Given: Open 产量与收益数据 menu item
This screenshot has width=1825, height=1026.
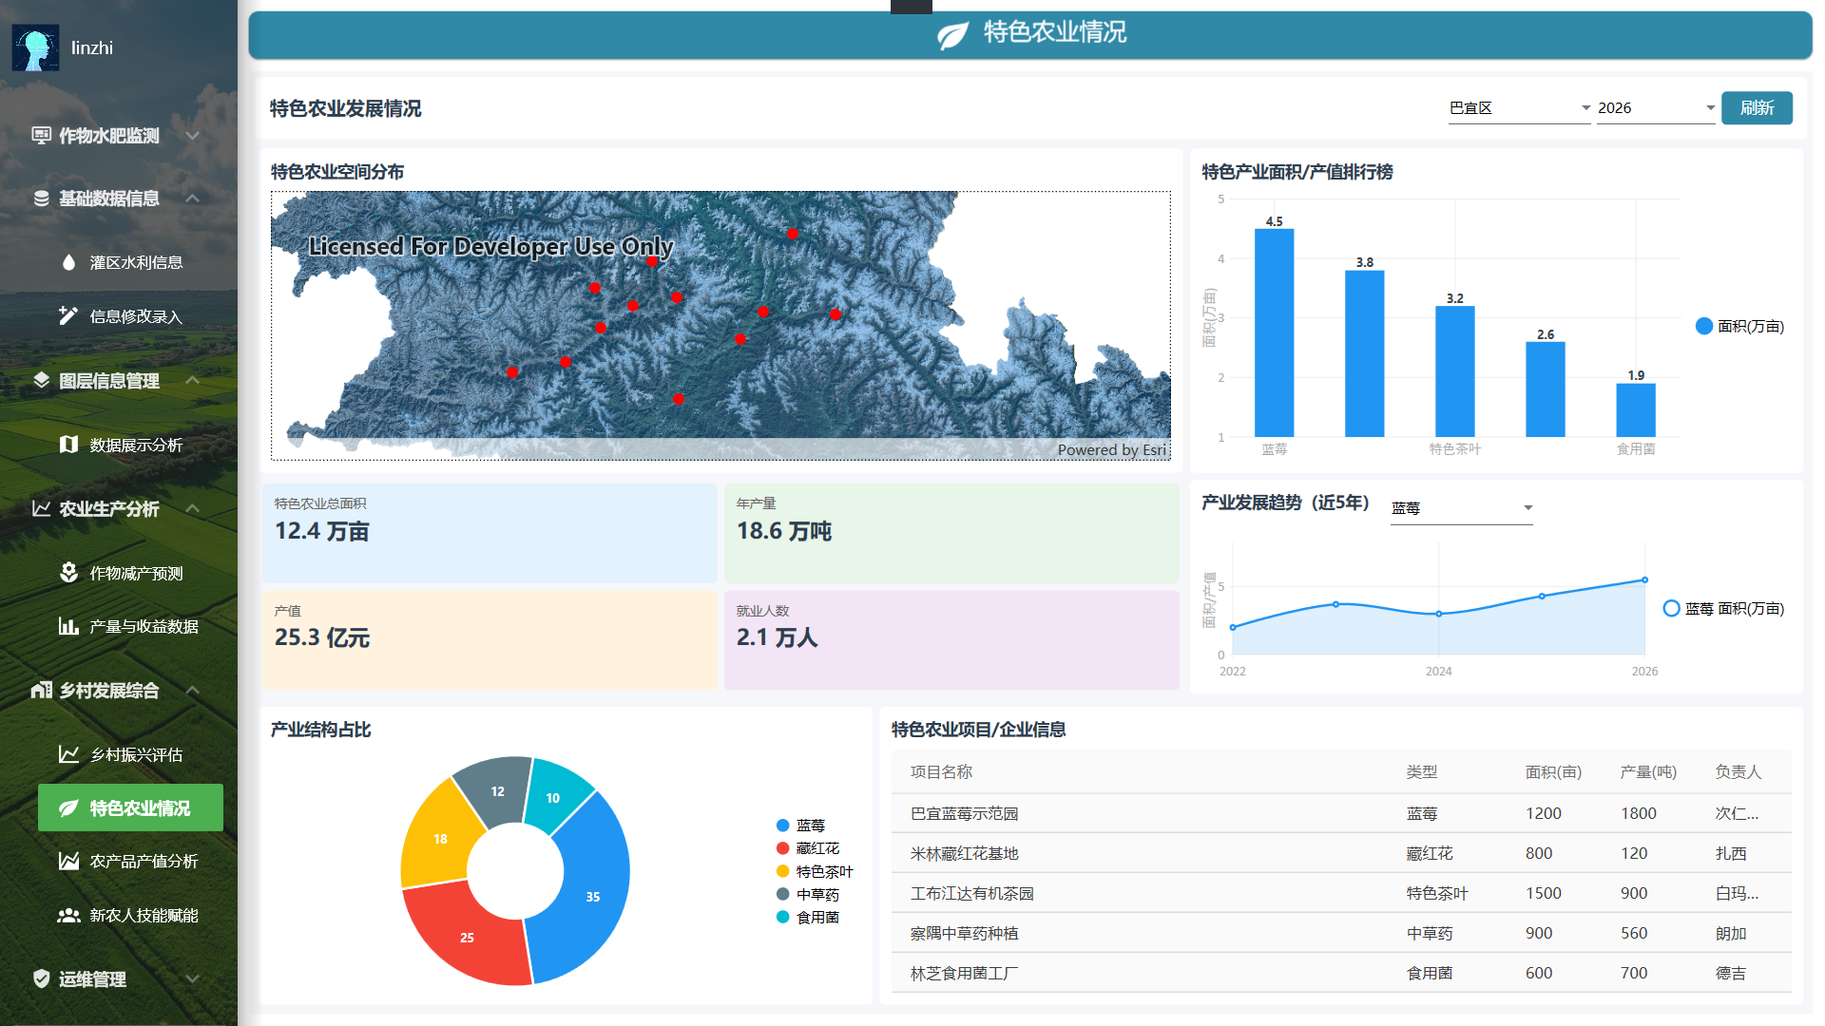Looking at the screenshot, I should pyautogui.click(x=130, y=626).
